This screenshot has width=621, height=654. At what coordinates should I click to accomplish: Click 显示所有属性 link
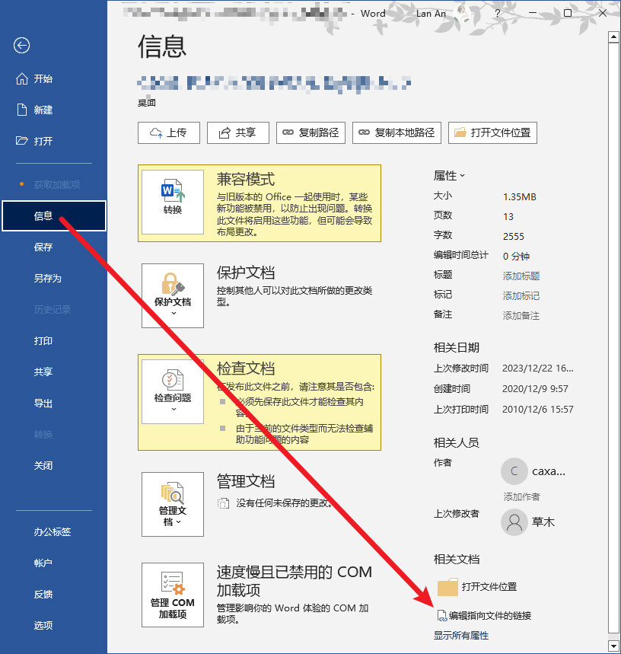click(461, 636)
